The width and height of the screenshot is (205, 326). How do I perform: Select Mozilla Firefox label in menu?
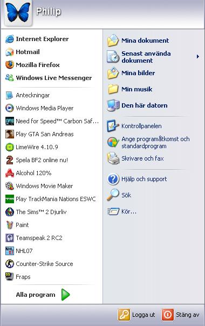click(38, 65)
